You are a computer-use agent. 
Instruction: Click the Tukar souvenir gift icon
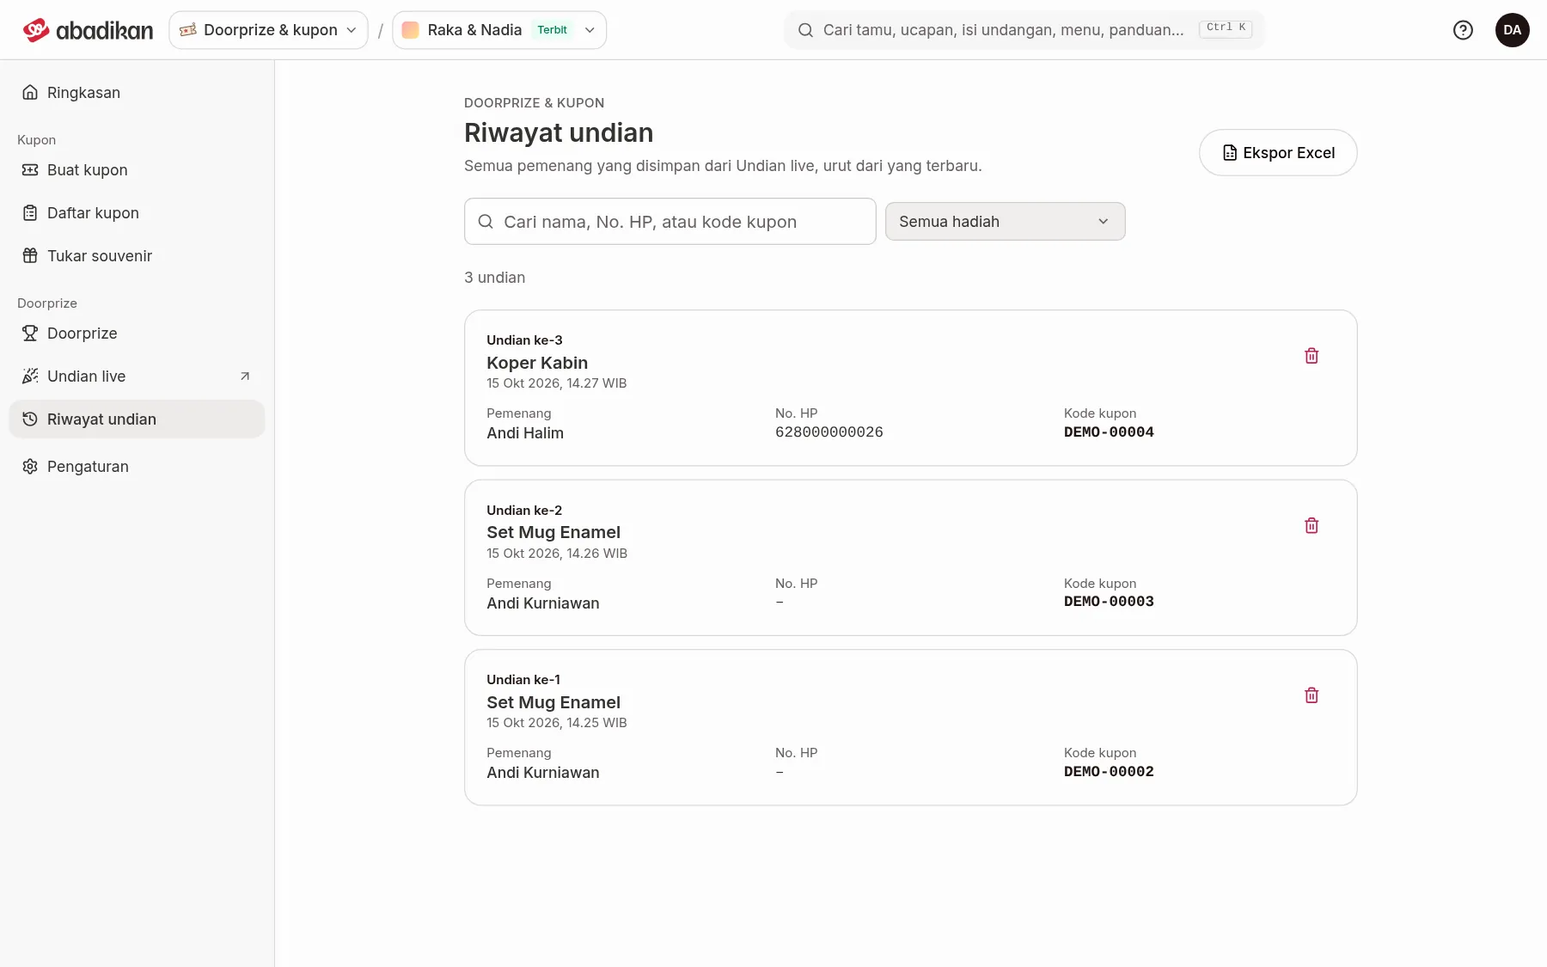(x=30, y=256)
